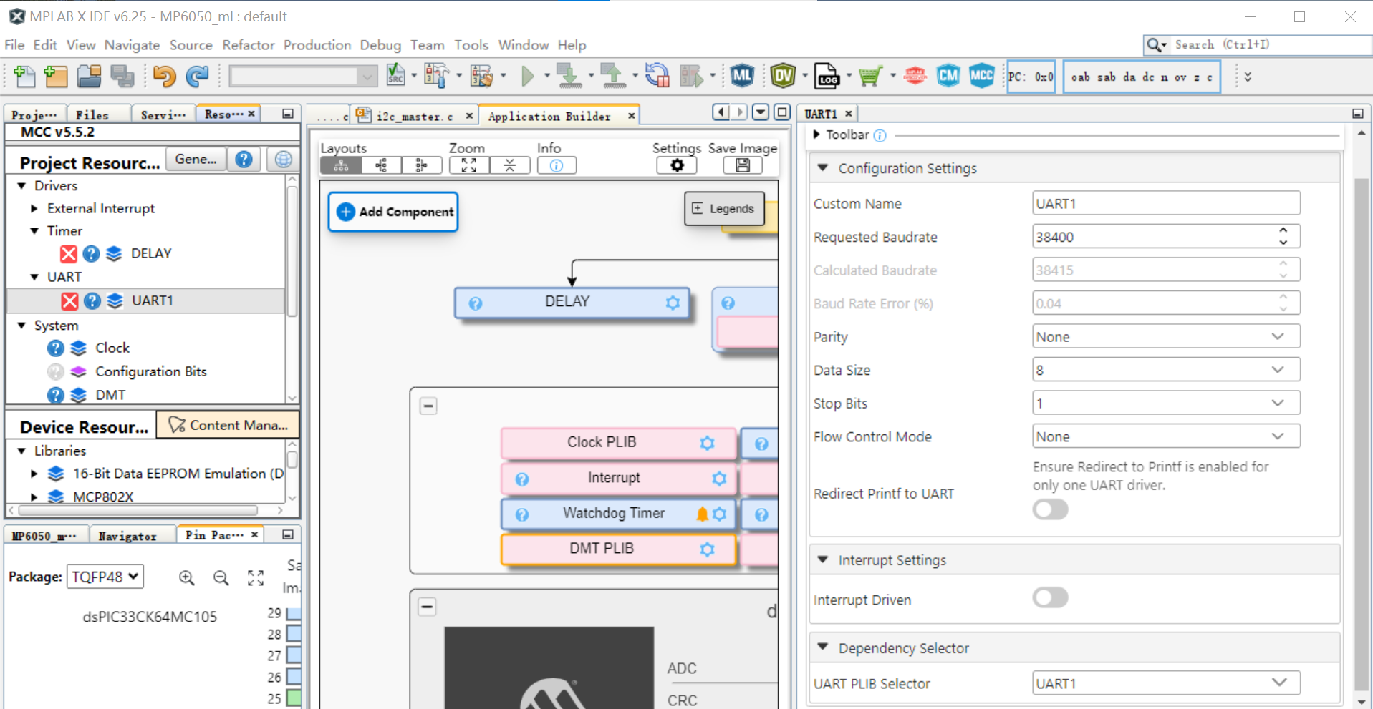Image resolution: width=1373 pixels, height=709 pixels.
Task: Open the Content Manager button
Action: tap(228, 425)
